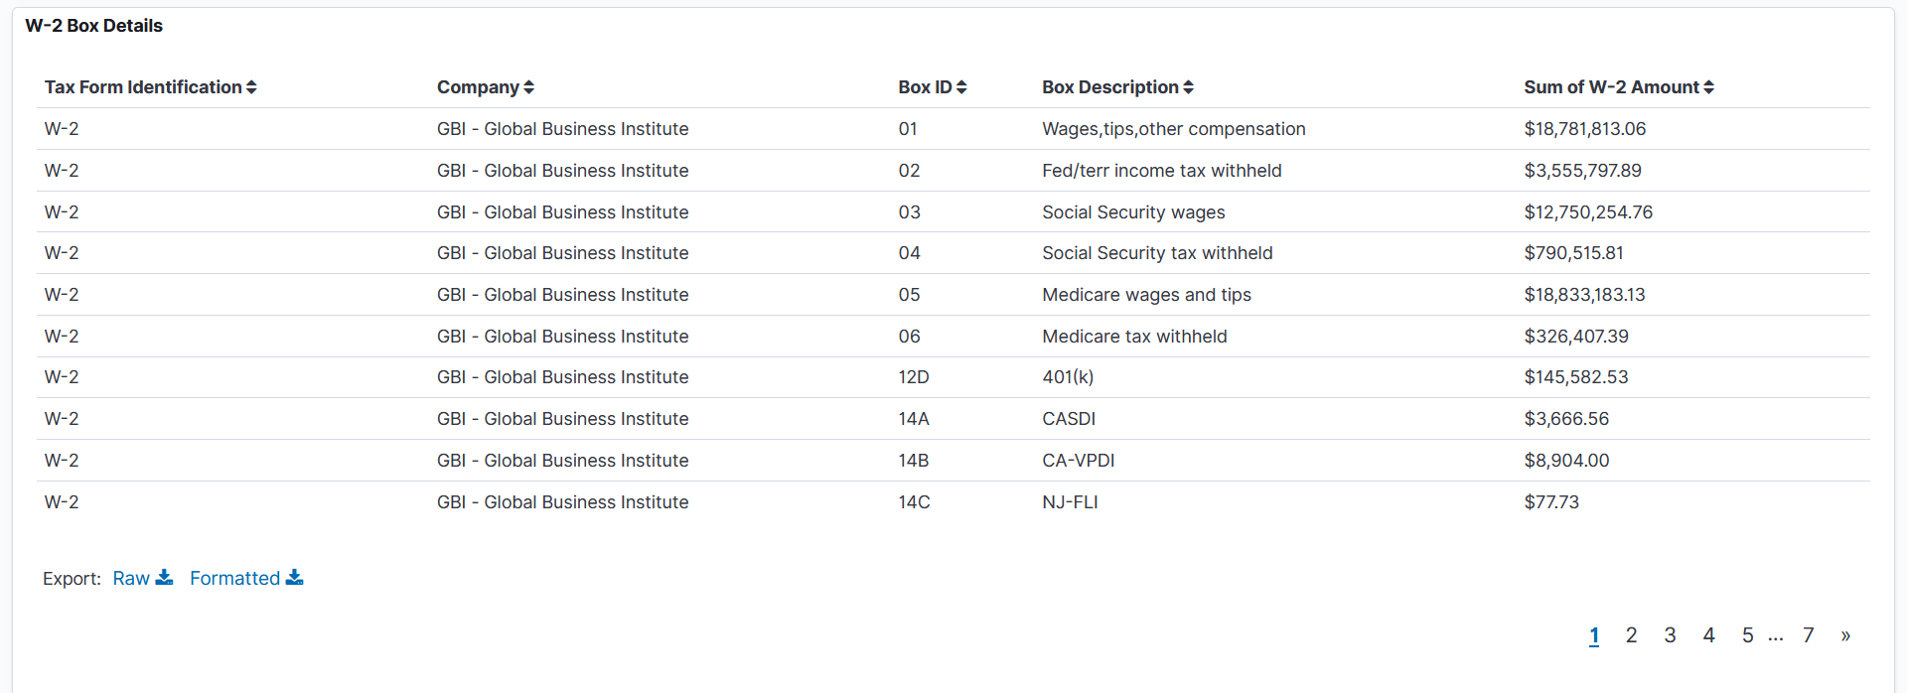Click the 401(k) row in the table
Viewport: 1907px width, 693px height.
pos(1068,377)
